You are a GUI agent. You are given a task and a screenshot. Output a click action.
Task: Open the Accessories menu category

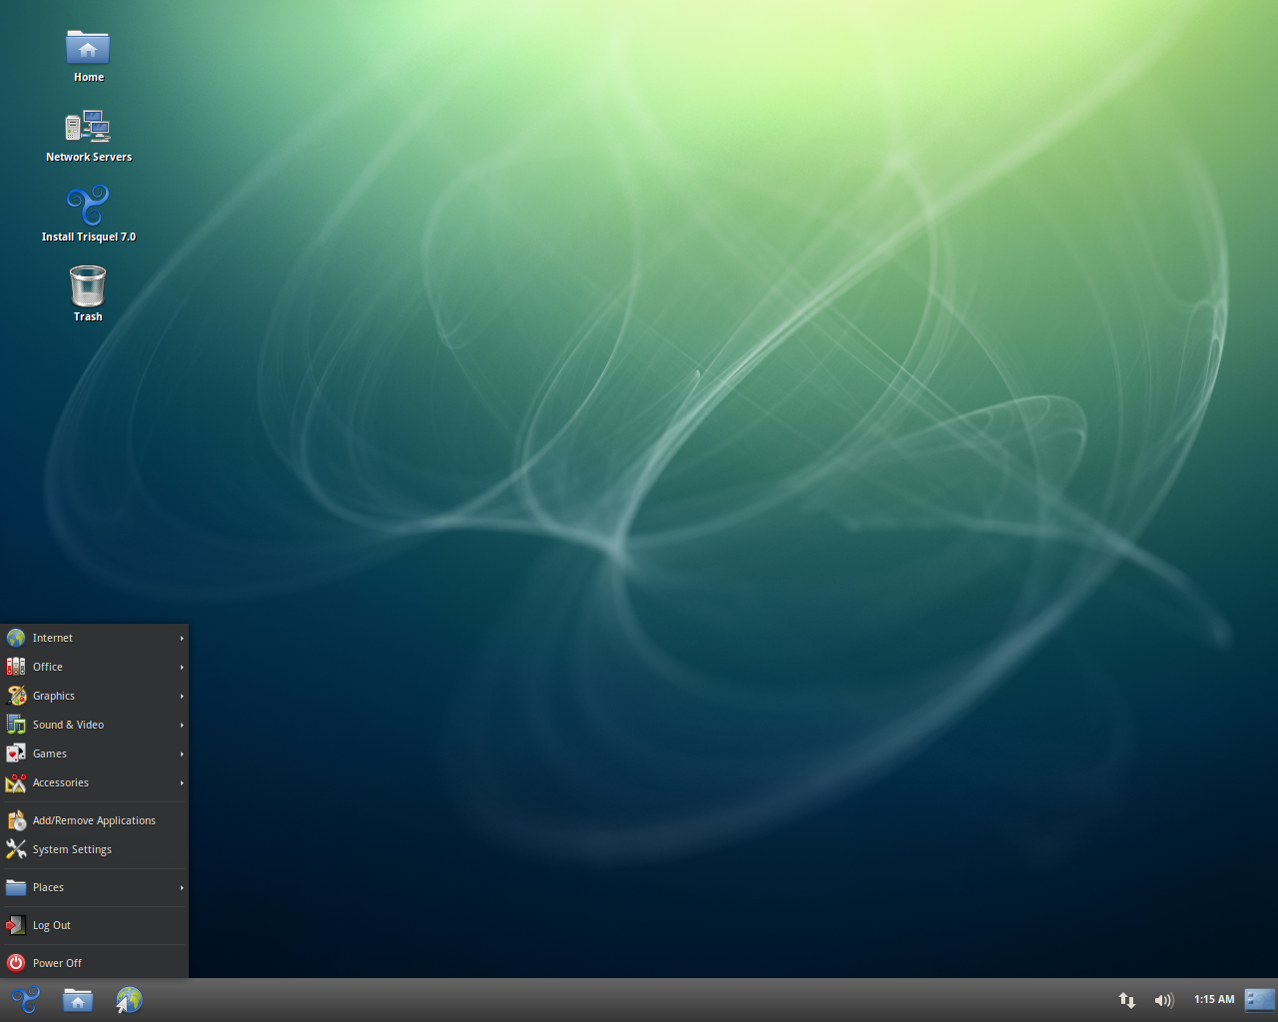point(95,782)
